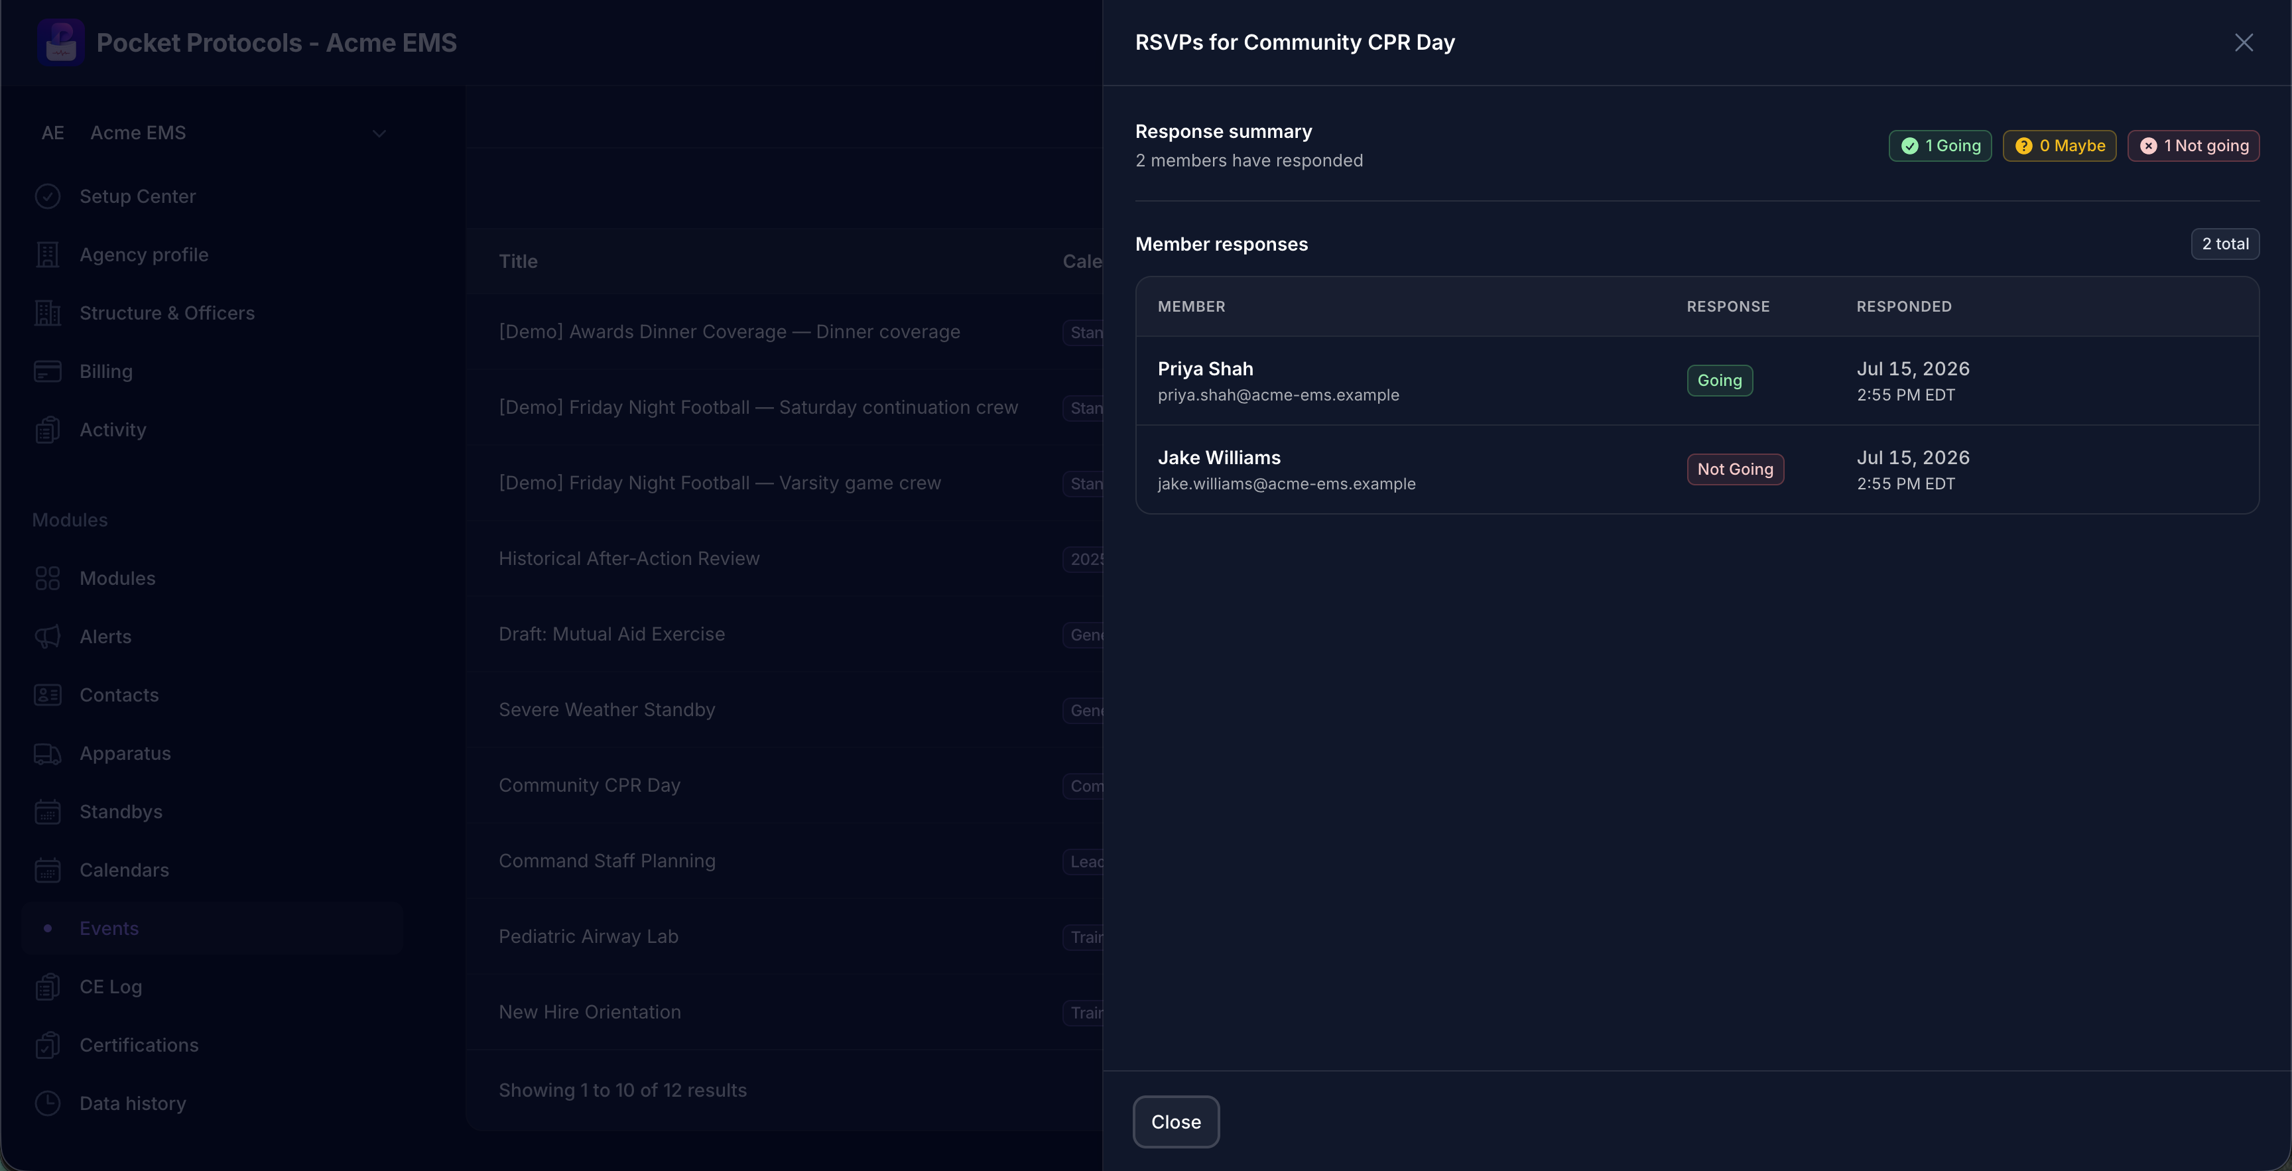Image resolution: width=2292 pixels, height=1171 pixels.
Task: Click the RESPONDED column header
Action: pyautogui.click(x=1903, y=307)
